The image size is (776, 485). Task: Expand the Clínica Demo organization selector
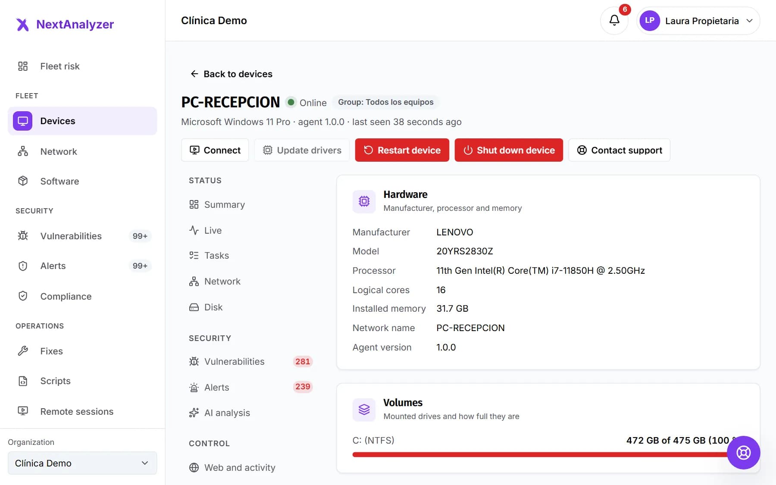tap(82, 463)
